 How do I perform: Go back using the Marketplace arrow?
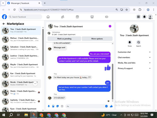4,24
